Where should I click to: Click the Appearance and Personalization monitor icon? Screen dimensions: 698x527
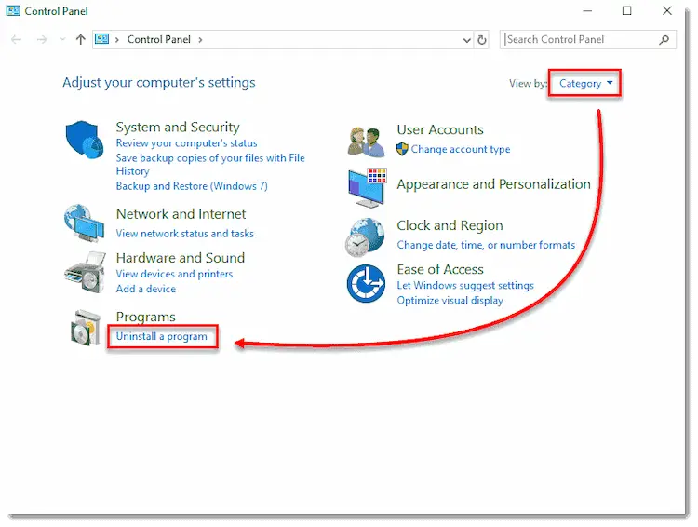[367, 187]
